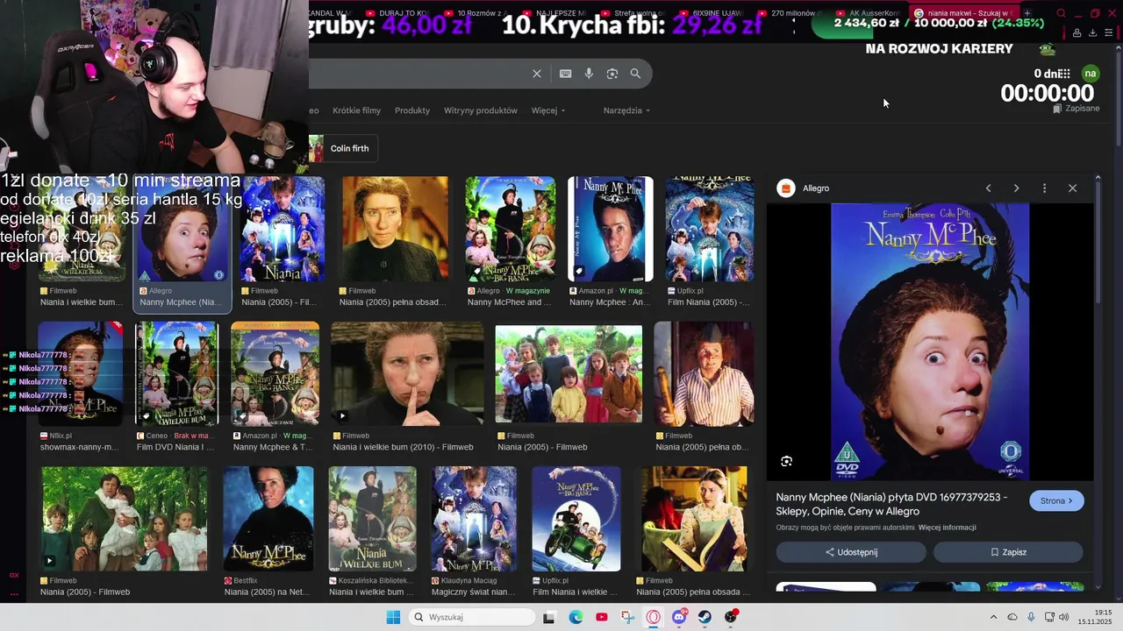The image size is (1123, 631).
Task: Switch to the 'Strefa wolna' tab
Action: [632, 13]
